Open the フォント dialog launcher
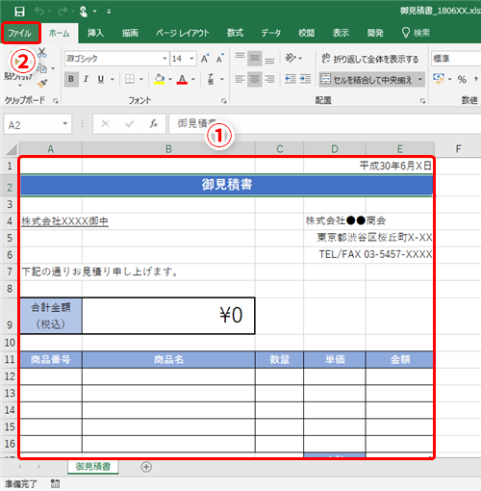The width and height of the screenshot is (481, 491). coord(223,101)
